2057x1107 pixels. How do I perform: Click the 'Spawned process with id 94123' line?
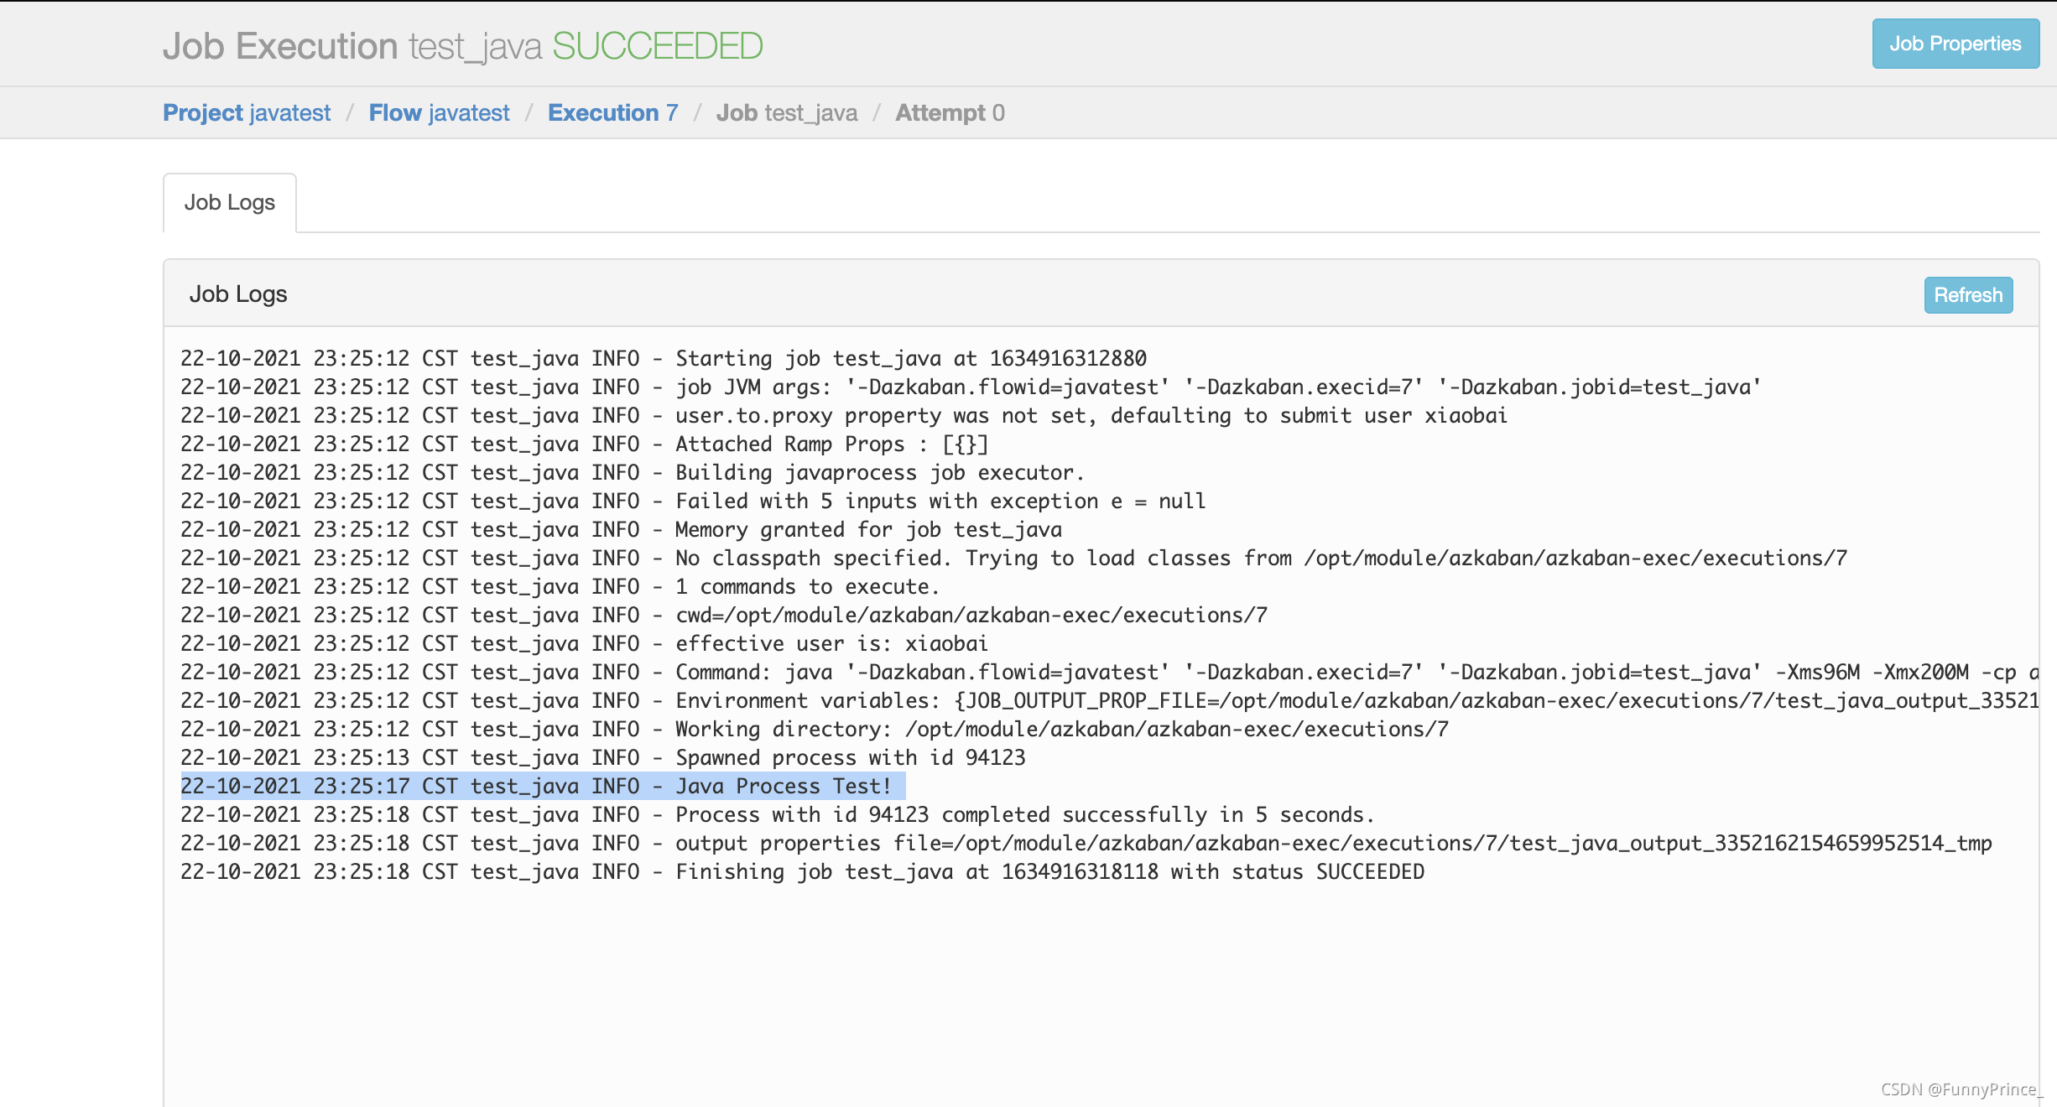(603, 758)
